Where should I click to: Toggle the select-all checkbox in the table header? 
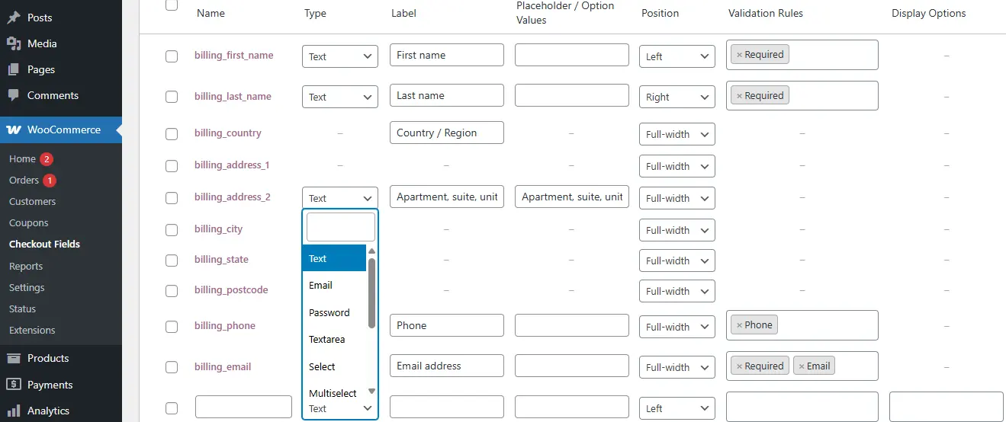(172, 5)
